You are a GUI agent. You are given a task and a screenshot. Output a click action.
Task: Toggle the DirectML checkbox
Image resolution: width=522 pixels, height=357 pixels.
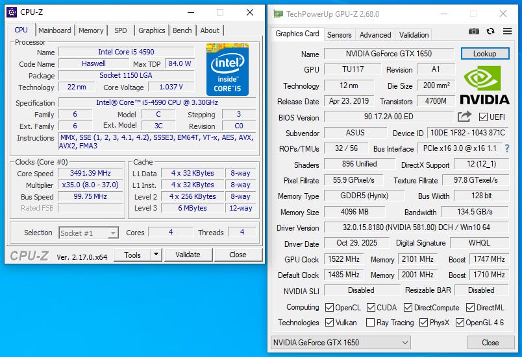coord(470,308)
